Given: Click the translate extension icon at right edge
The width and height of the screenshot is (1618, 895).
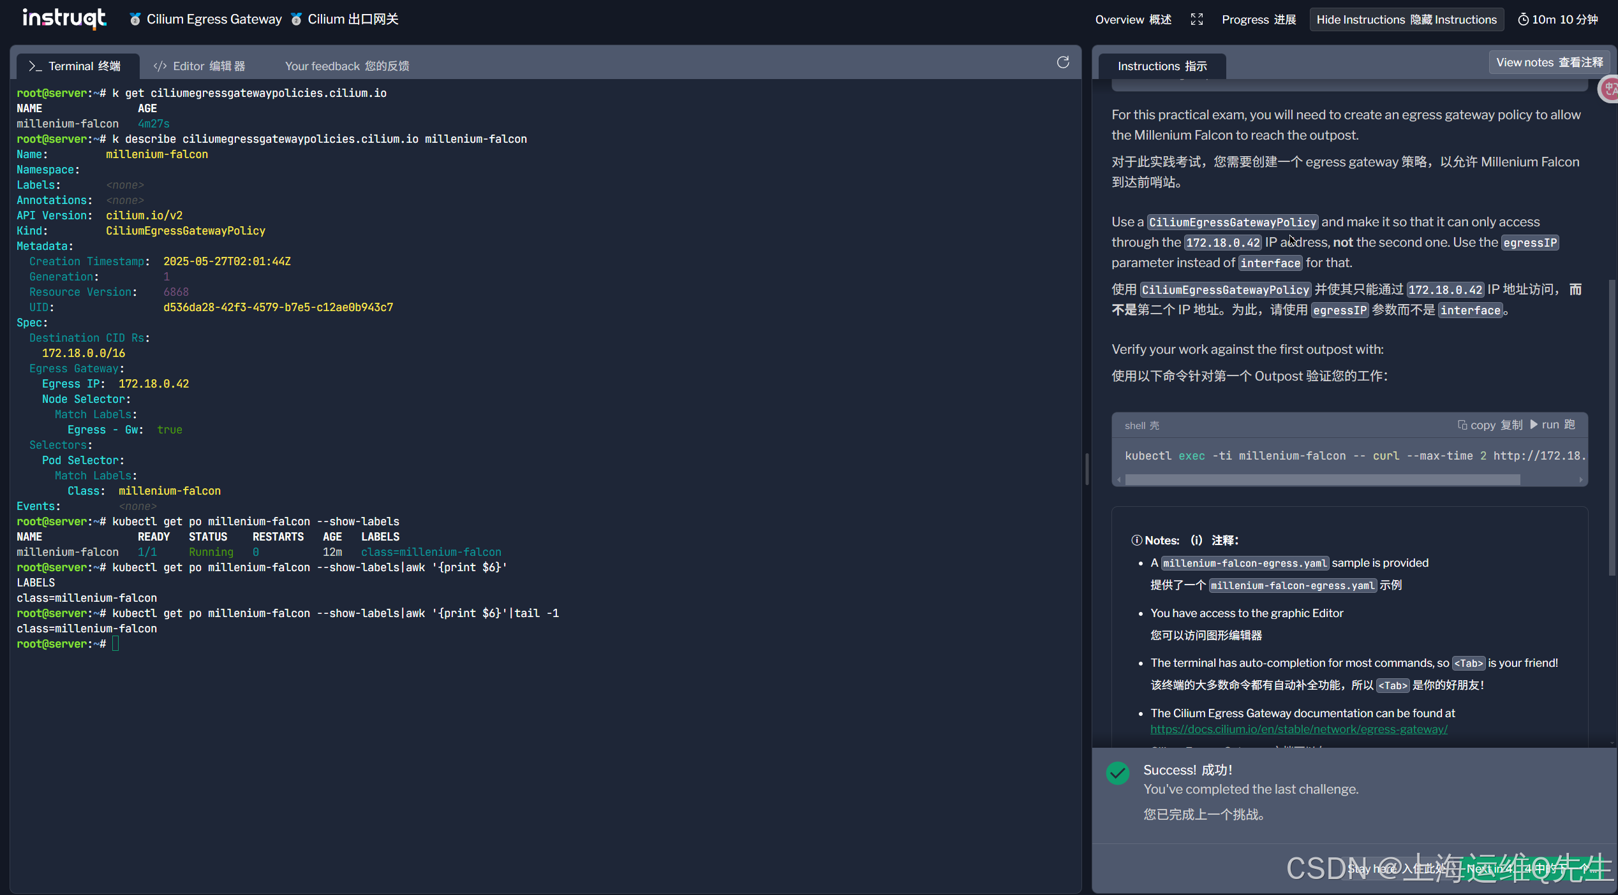Looking at the screenshot, I should pos(1609,89).
